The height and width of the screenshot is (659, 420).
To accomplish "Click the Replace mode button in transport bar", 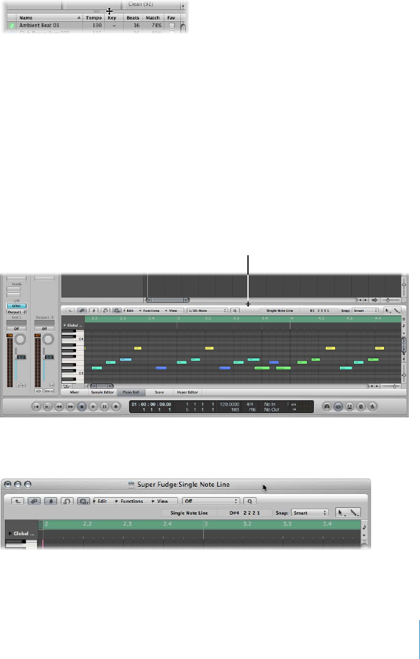I will pyautogui.click(x=349, y=406).
